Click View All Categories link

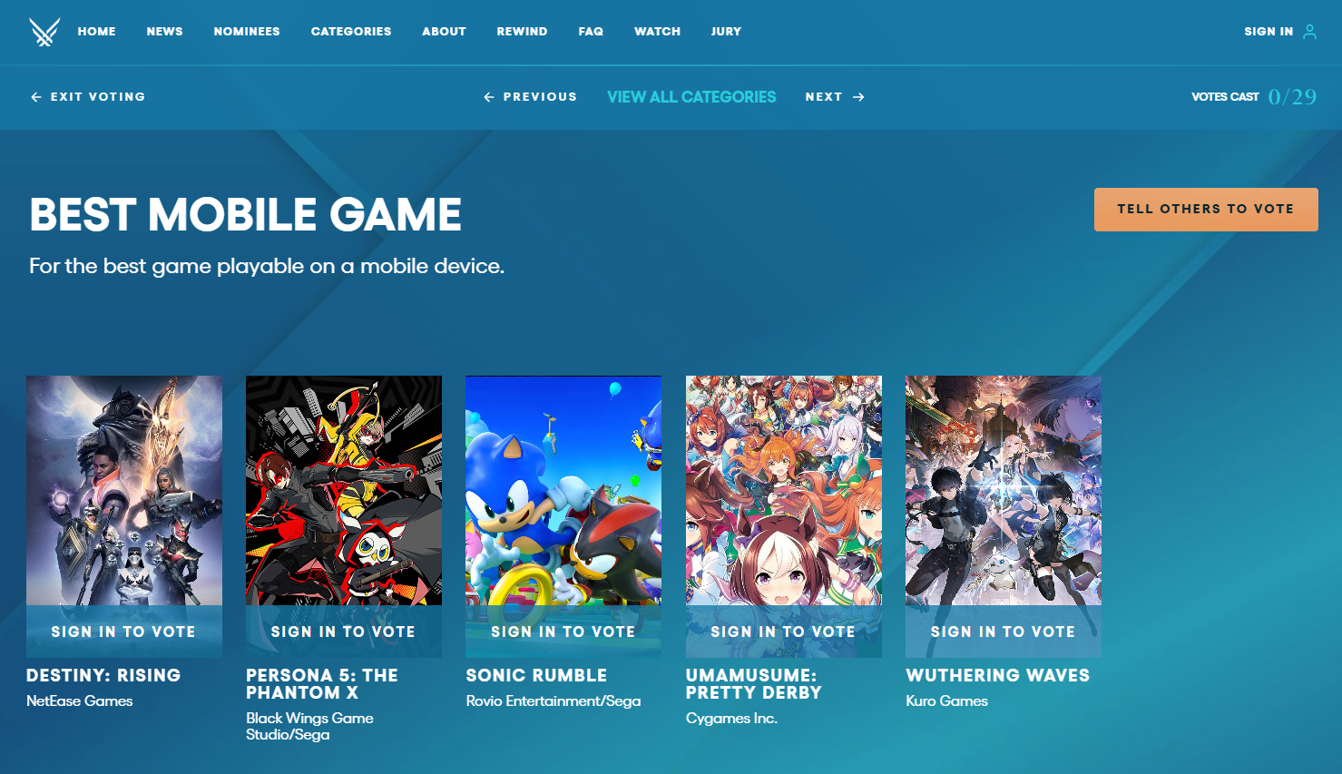(691, 97)
